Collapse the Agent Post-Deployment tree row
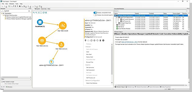192x92 pixels. [x=117, y=18]
